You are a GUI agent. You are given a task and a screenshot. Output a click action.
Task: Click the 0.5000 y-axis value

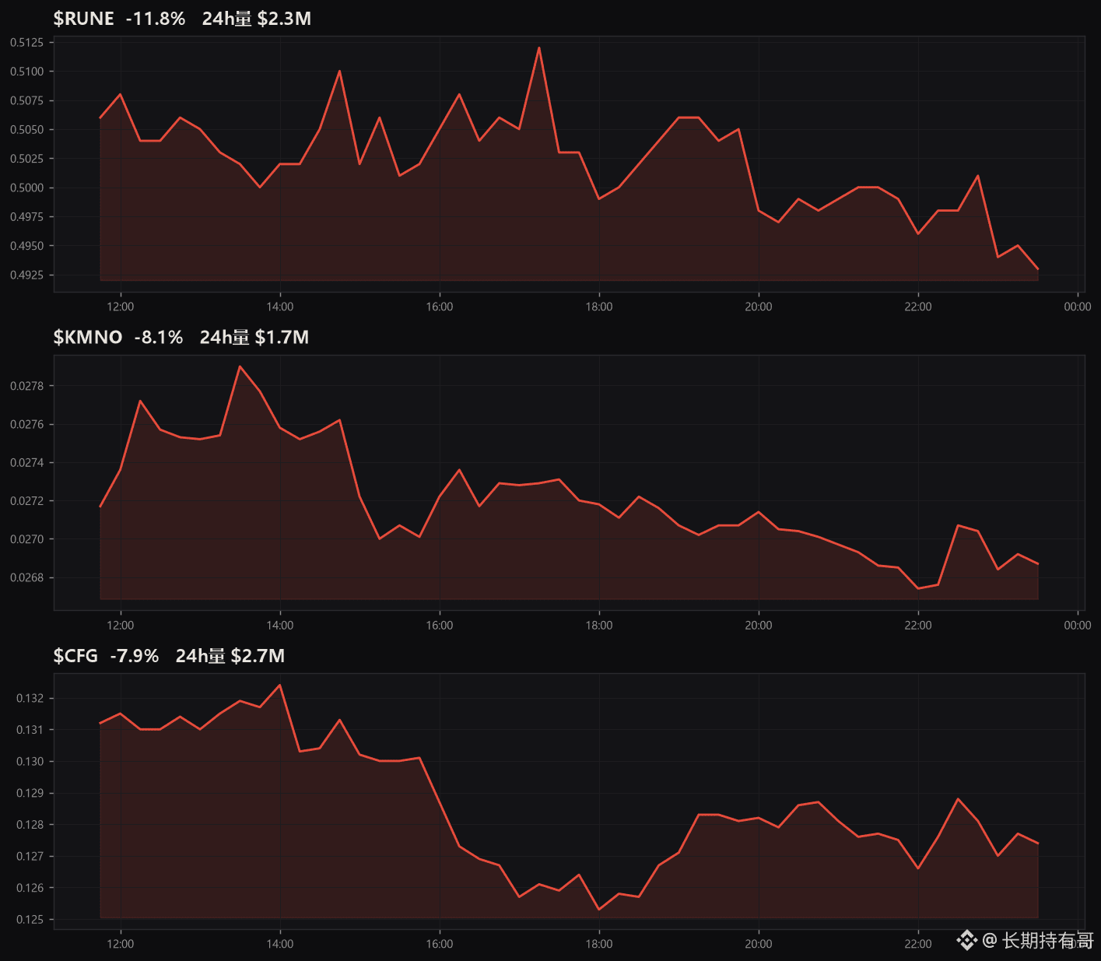pyautogui.click(x=26, y=188)
